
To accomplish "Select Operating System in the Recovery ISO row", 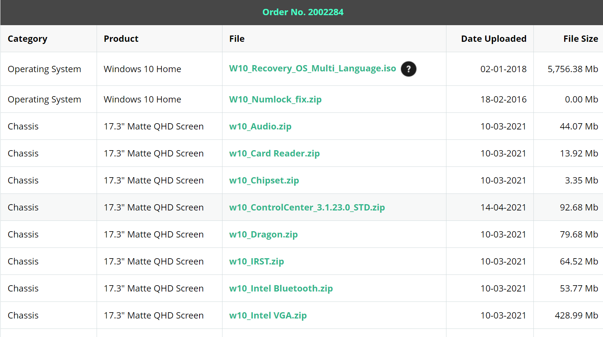I will pyautogui.click(x=44, y=69).
